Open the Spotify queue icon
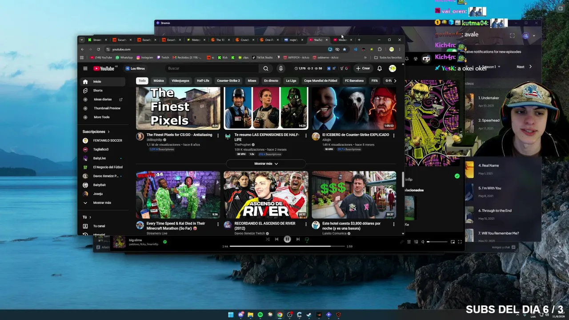This screenshot has height=320, width=569. 409,242
